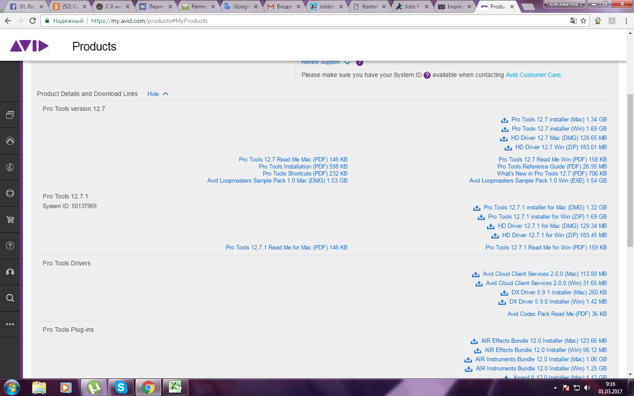Open Skype from the taskbar
The width and height of the screenshot is (634, 396).
tap(121, 388)
